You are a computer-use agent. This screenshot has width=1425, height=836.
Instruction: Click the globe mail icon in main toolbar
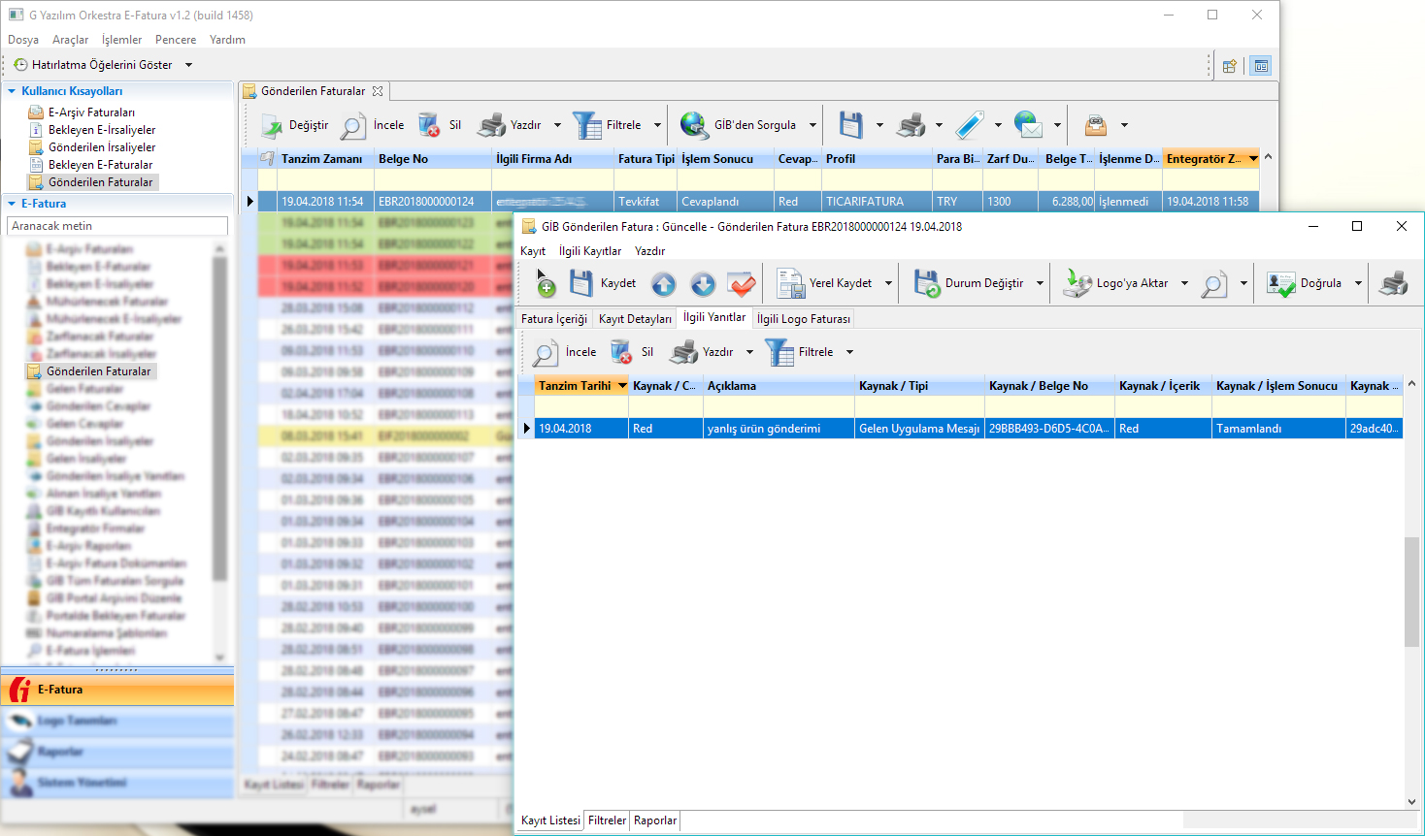coord(1027,125)
